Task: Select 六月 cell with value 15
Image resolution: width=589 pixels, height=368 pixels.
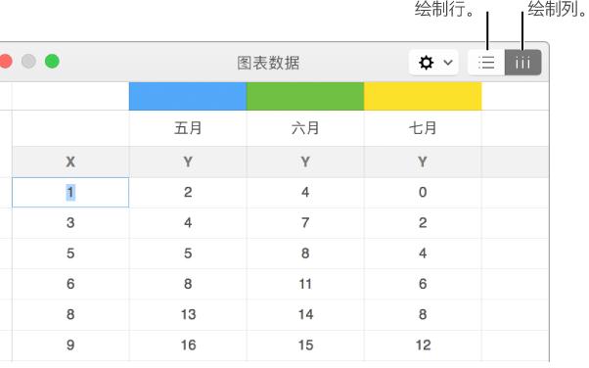Action: tap(305, 345)
